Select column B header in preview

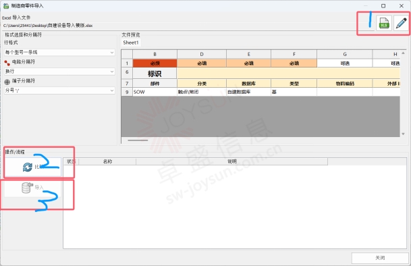tap(155, 54)
